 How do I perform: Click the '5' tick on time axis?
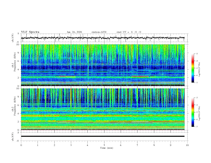pos(104,145)
